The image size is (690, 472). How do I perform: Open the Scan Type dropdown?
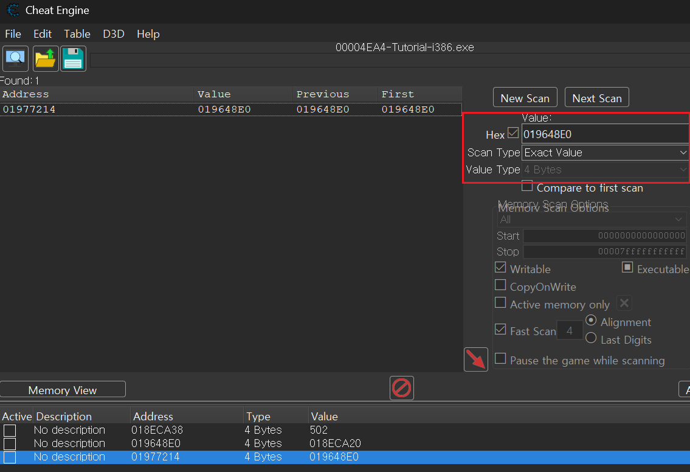pyautogui.click(x=605, y=153)
